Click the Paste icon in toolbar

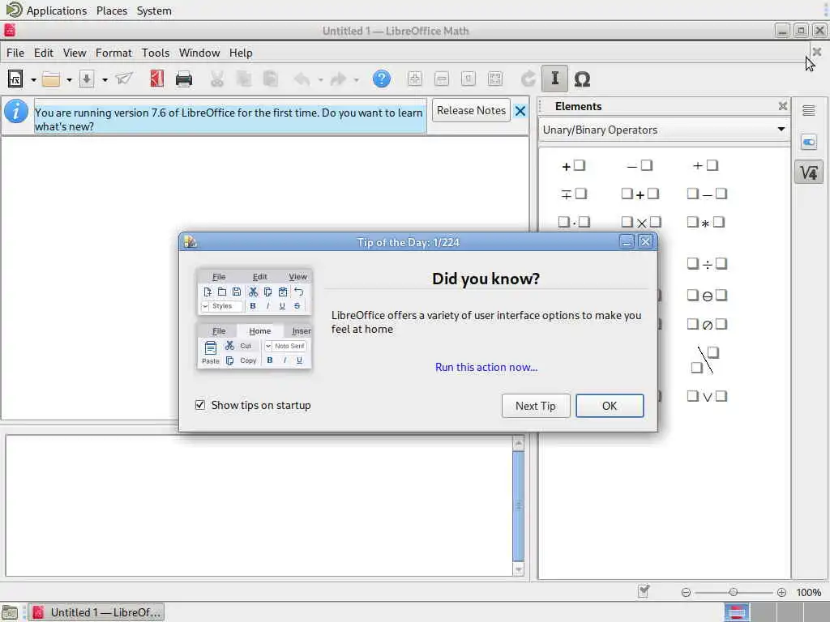click(x=271, y=79)
